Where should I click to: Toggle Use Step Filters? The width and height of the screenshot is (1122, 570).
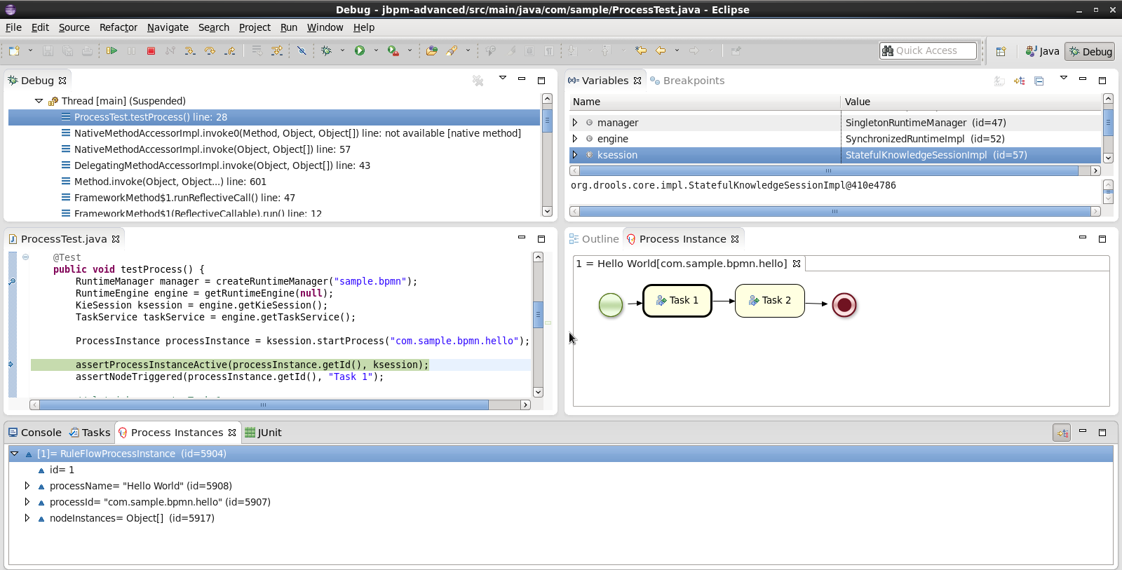tap(277, 50)
